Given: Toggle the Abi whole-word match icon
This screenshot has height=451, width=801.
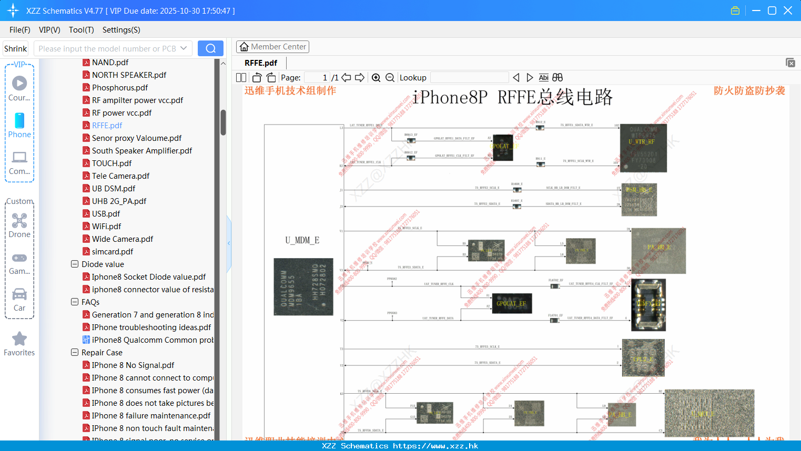Looking at the screenshot, I should click(x=543, y=78).
